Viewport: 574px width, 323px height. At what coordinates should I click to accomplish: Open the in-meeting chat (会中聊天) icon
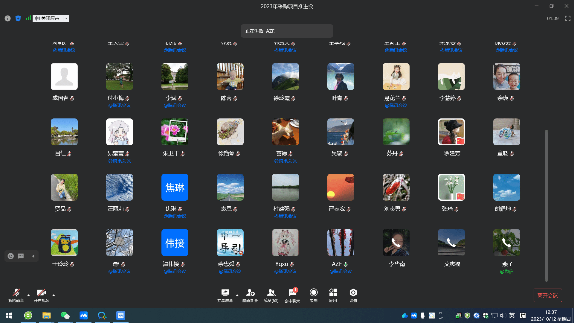point(292,295)
